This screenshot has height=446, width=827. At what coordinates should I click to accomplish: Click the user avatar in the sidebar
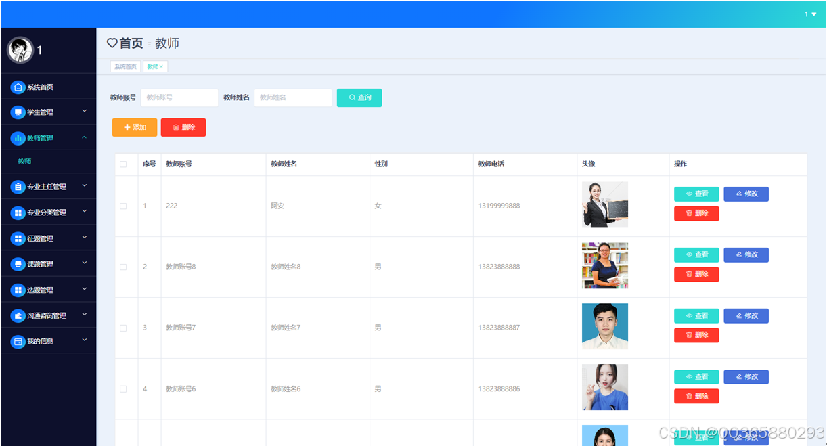(x=20, y=49)
